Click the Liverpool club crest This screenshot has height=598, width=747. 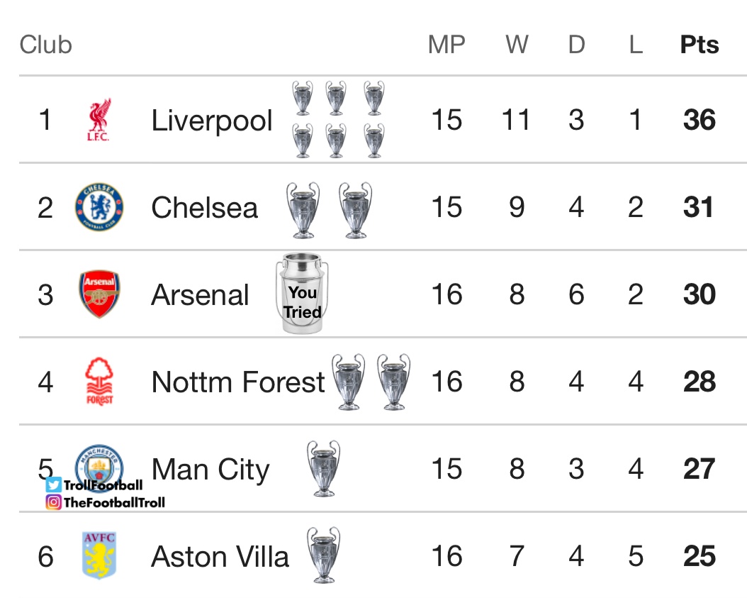click(99, 120)
